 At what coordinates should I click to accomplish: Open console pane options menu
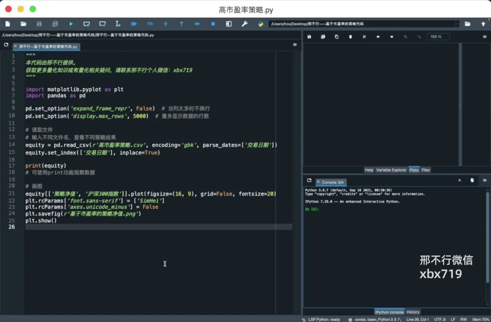coord(485,181)
